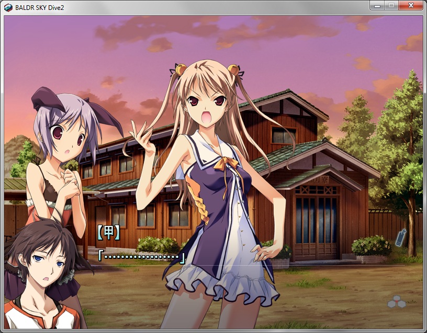Click the BALDR SKY Dive2 window title
The width and height of the screenshot is (427, 333).
(x=39, y=8)
